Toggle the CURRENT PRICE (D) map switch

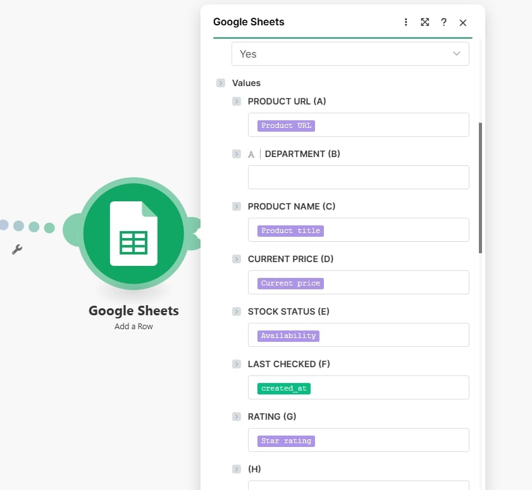(237, 259)
